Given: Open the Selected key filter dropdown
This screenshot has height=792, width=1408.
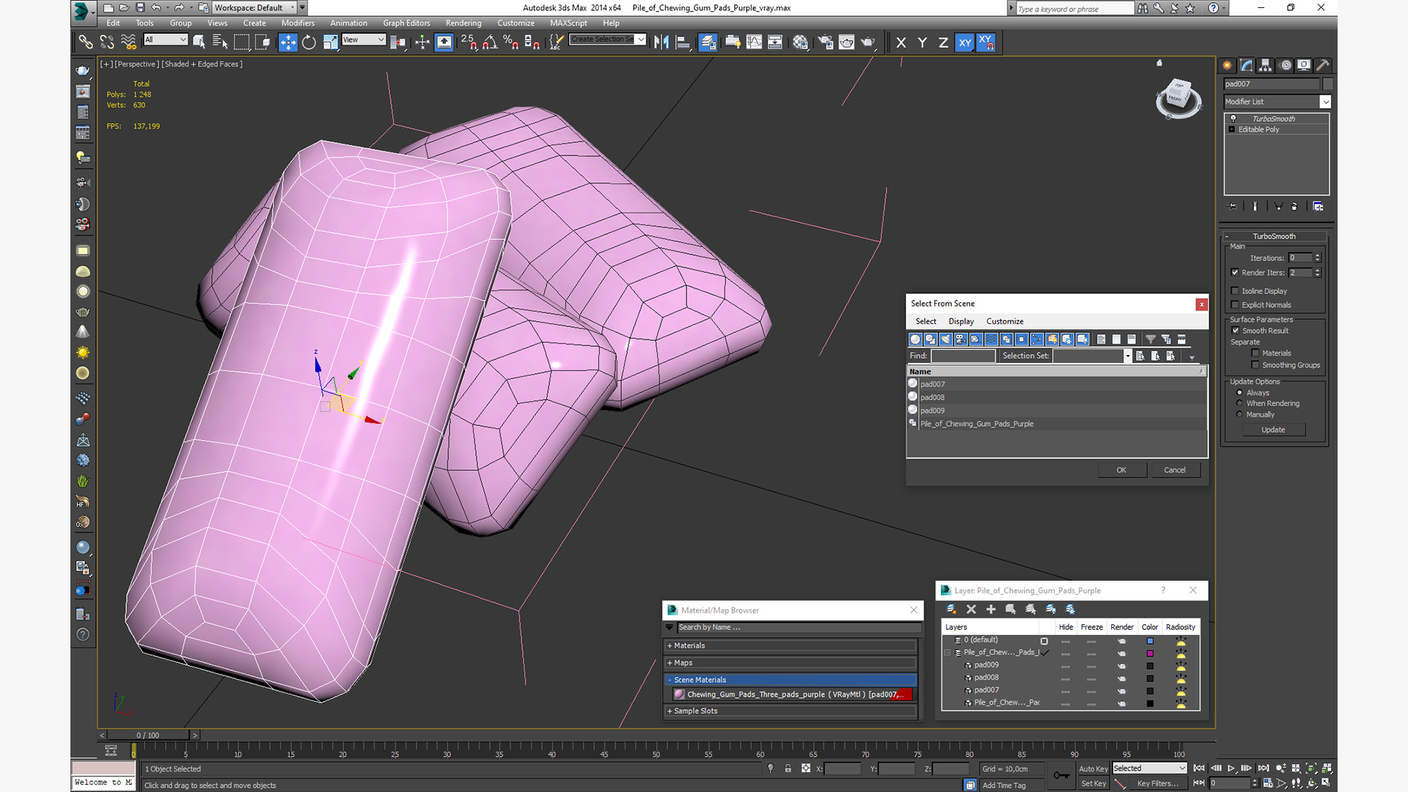Looking at the screenshot, I should tap(1149, 769).
